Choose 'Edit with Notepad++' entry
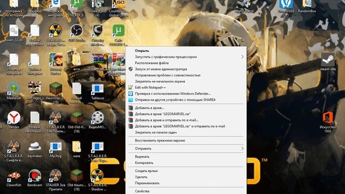 tap(186, 87)
